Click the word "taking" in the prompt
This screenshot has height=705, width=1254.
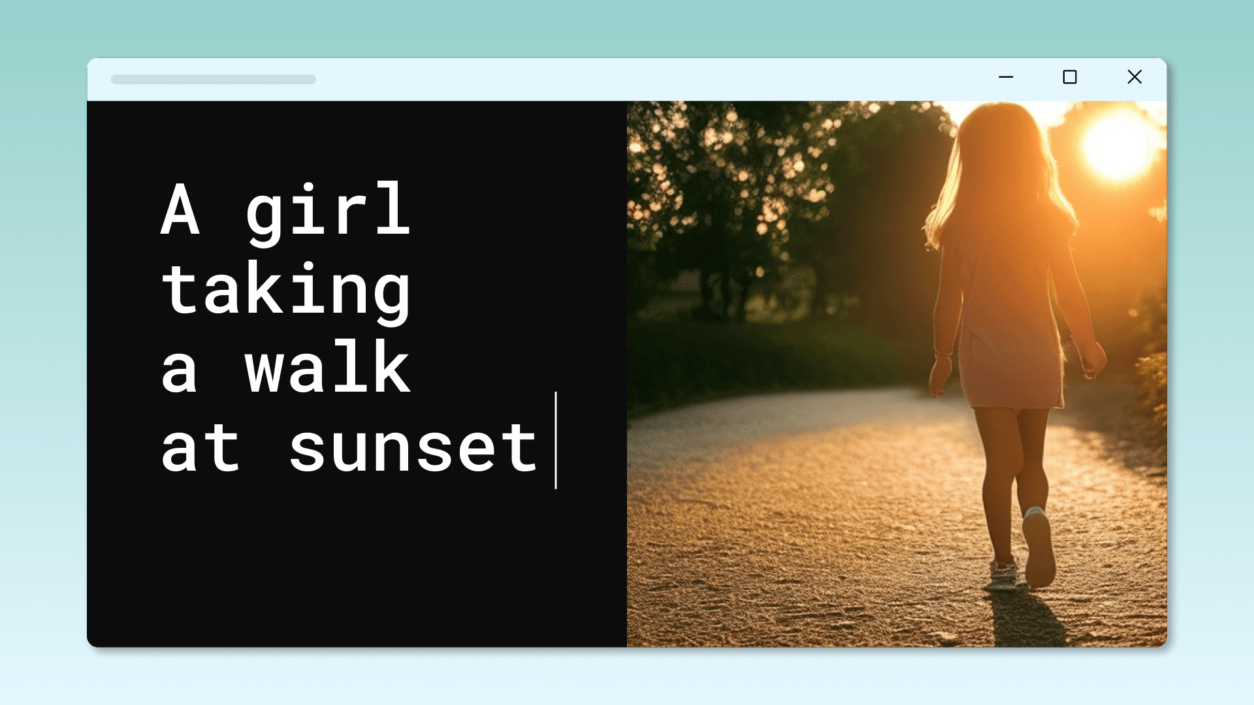click(x=286, y=290)
